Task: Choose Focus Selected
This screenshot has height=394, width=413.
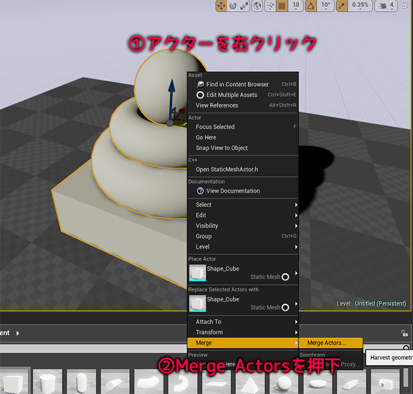Action: click(x=242, y=127)
